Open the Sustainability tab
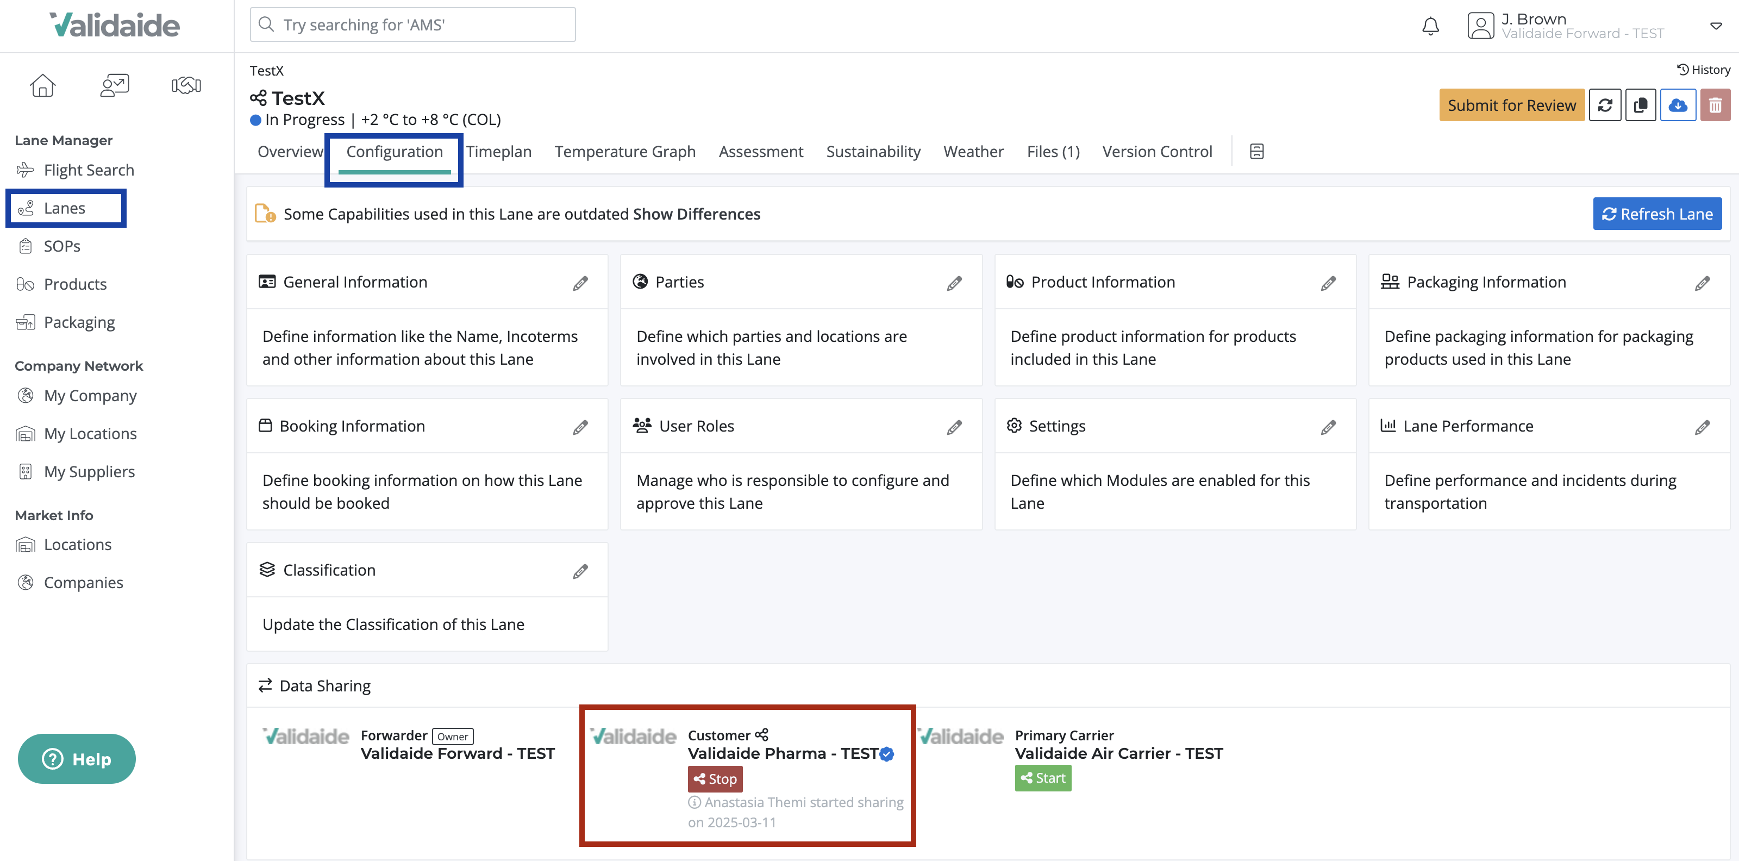The height and width of the screenshot is (861, 1739). coord(873,151)
